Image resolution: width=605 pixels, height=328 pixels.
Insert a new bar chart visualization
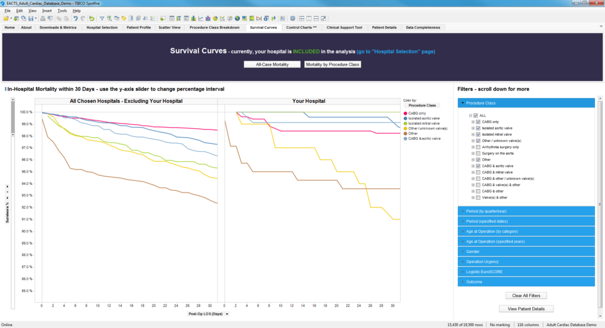(x=193, y=18)
